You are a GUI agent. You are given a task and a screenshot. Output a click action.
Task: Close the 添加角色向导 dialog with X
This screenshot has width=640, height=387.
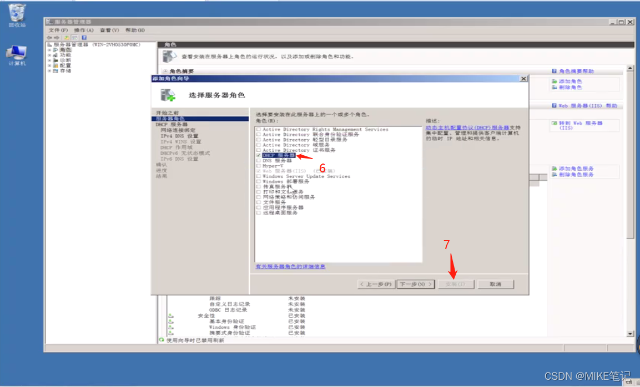pyautogui.click(x=523, y=79)
